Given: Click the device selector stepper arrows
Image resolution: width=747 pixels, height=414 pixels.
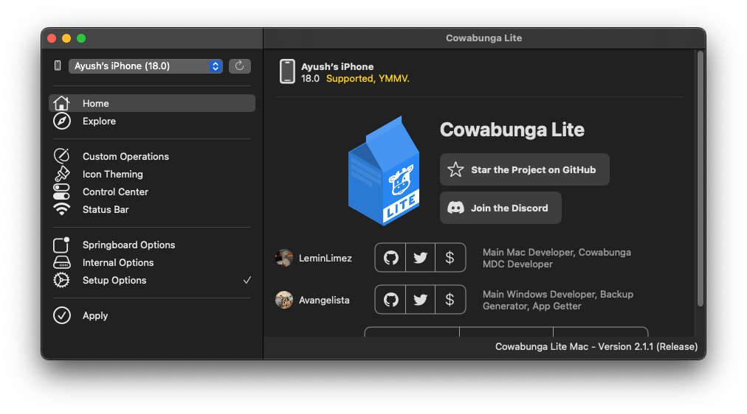Looking at the screenshot, I should coord(216,66).
